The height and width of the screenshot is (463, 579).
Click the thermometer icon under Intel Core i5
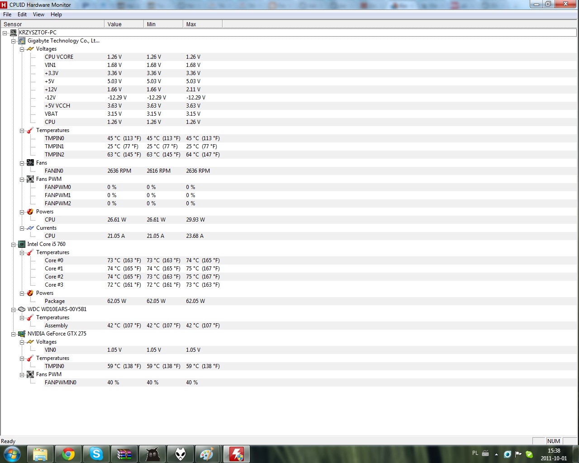point(30,252)
